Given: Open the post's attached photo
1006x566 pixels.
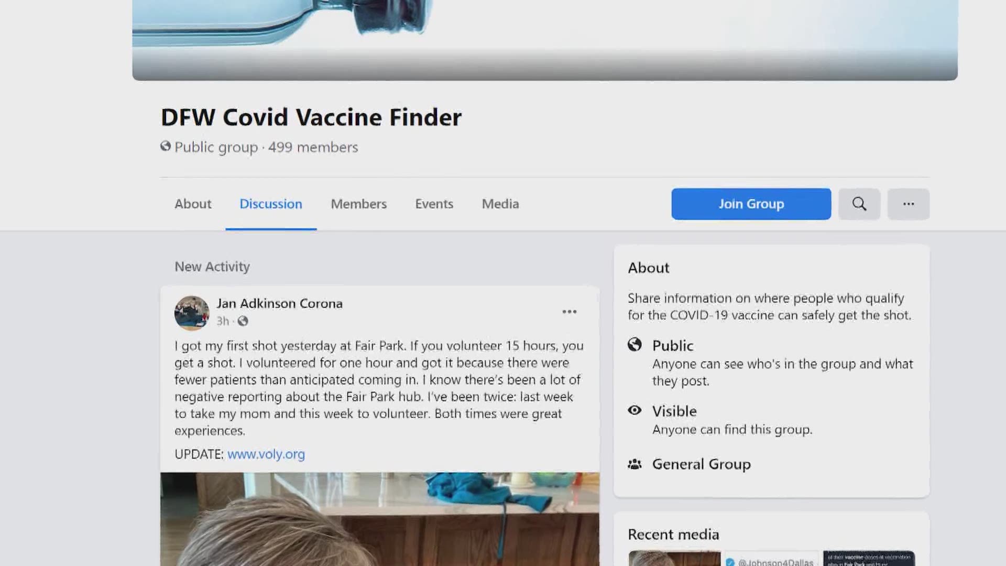Looking at the screenshot, I should pyautogui.click(x=380, y=519).
